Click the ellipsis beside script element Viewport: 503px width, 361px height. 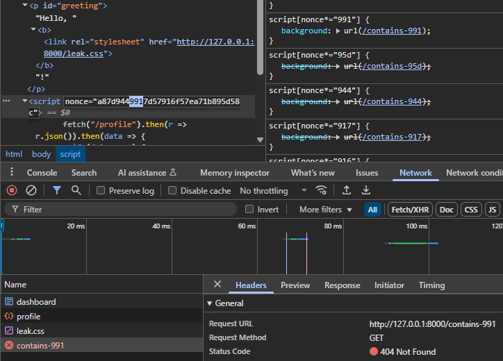pos(6,101)
